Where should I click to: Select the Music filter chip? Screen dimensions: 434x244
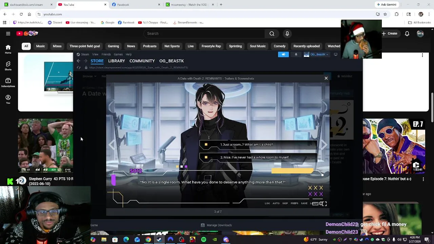[40, 46]
